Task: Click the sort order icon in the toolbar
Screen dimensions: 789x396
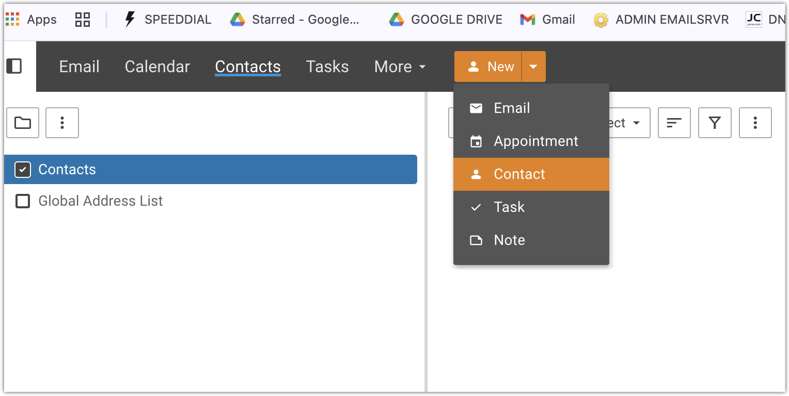Action: (x=674, y=123)
